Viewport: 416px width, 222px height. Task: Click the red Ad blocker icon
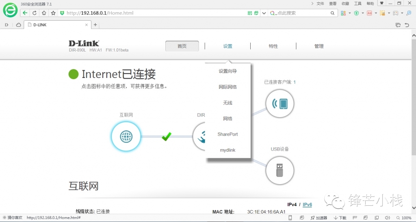tap(369, 13)
